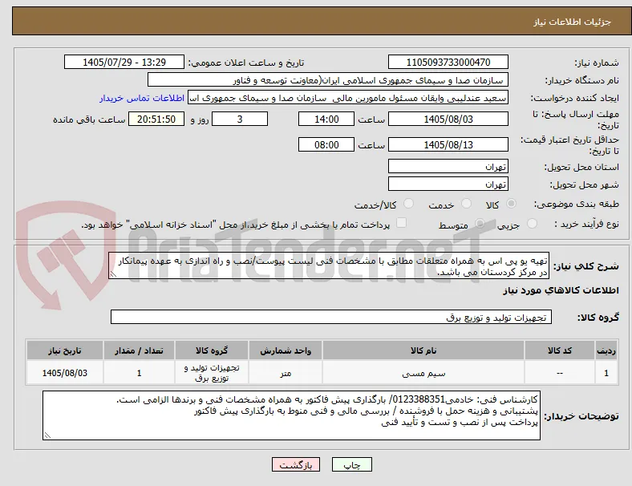This screenshot has height=486, width=632.
Task: Click the ردیف column header
Action: coord(606,350)
